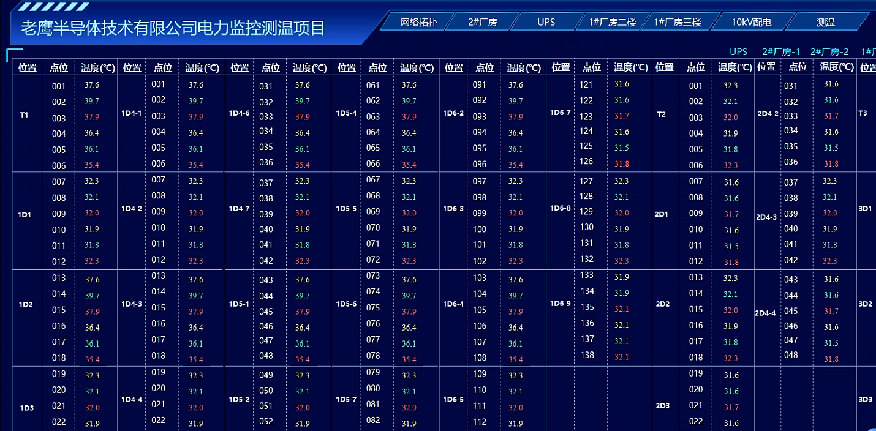
Task: Click position cell 2D2
Action: pos(663,304)
